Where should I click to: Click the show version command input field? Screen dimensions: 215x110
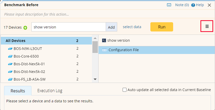[68, 27]
